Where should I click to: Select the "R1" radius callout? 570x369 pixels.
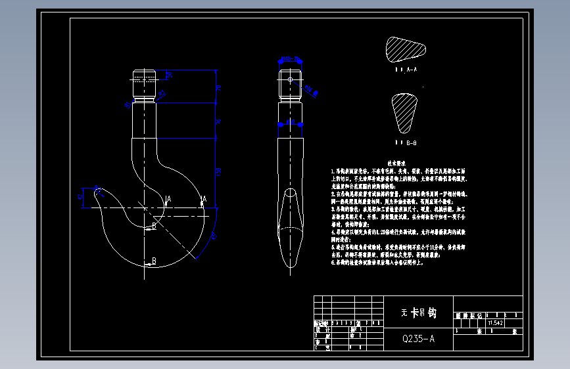tap(128, 105)
